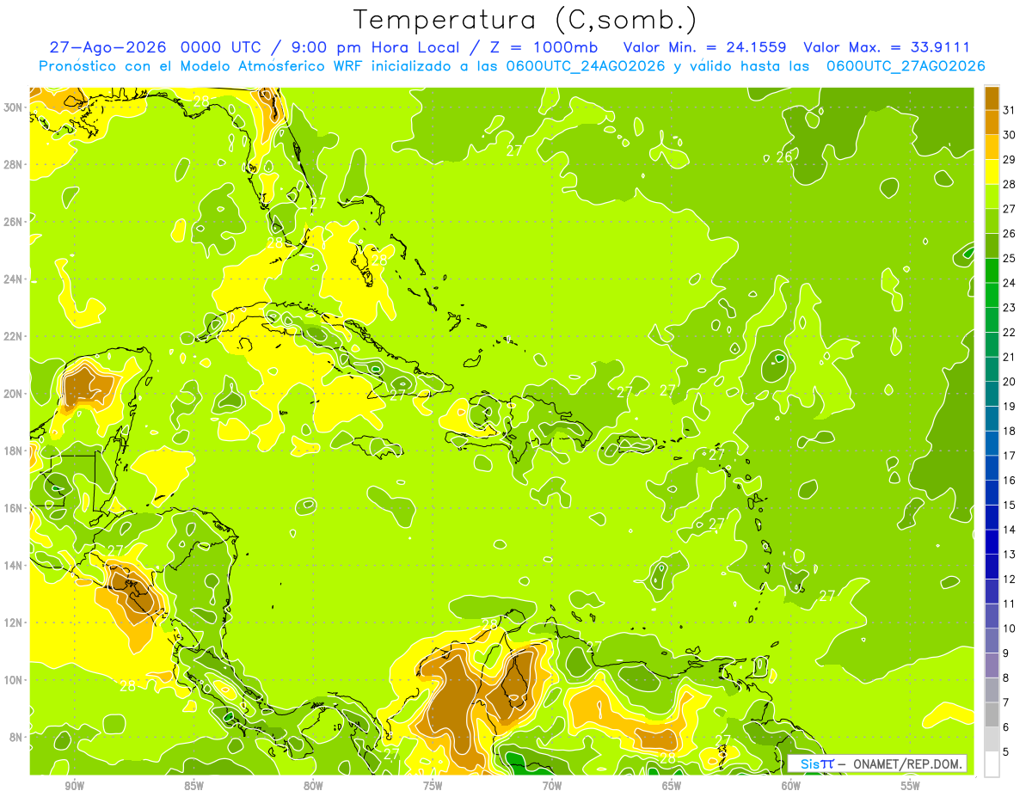Click the "20N" latitude label
The image size is (1032, 797).
pos(14,394)
